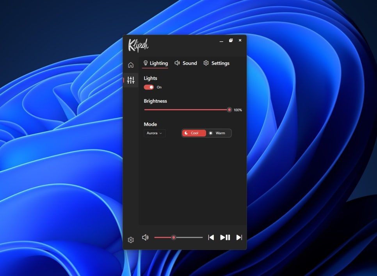Turn off the Lights toggle switch
This screenshot has height=276, width=377.
[149, 87]
